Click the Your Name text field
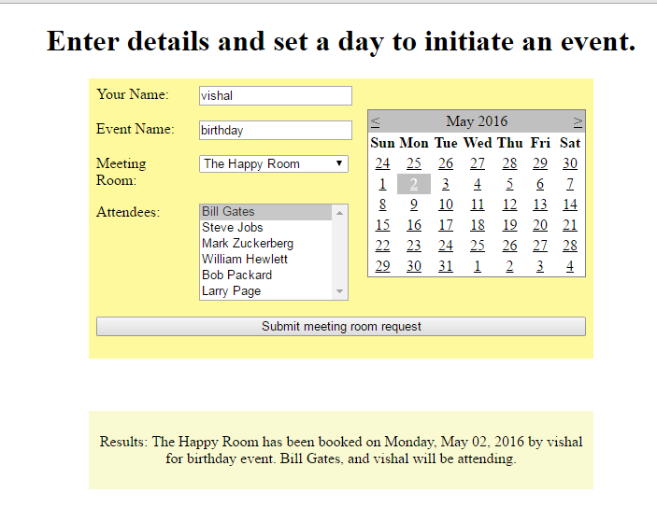This screenshot has height=508, width=657. [275, 95]
